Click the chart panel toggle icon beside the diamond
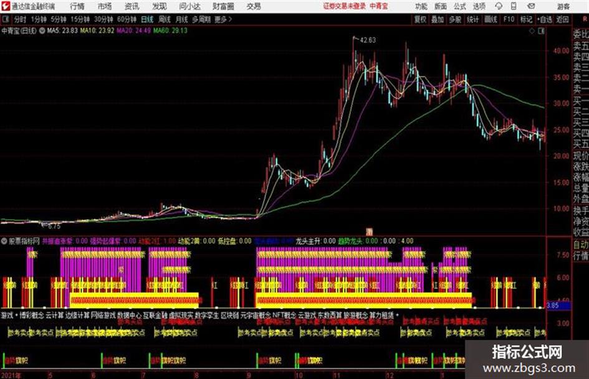This screenshot has width=589, height=379. [x=541, y=31]
